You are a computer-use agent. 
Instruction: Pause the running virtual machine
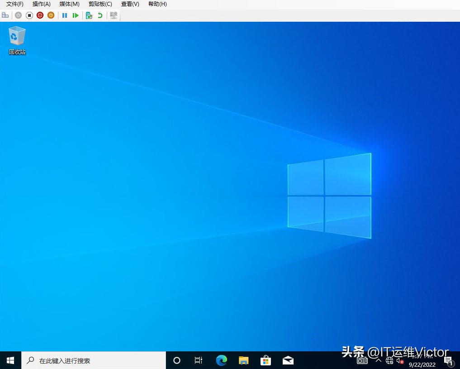pos(64,15)
